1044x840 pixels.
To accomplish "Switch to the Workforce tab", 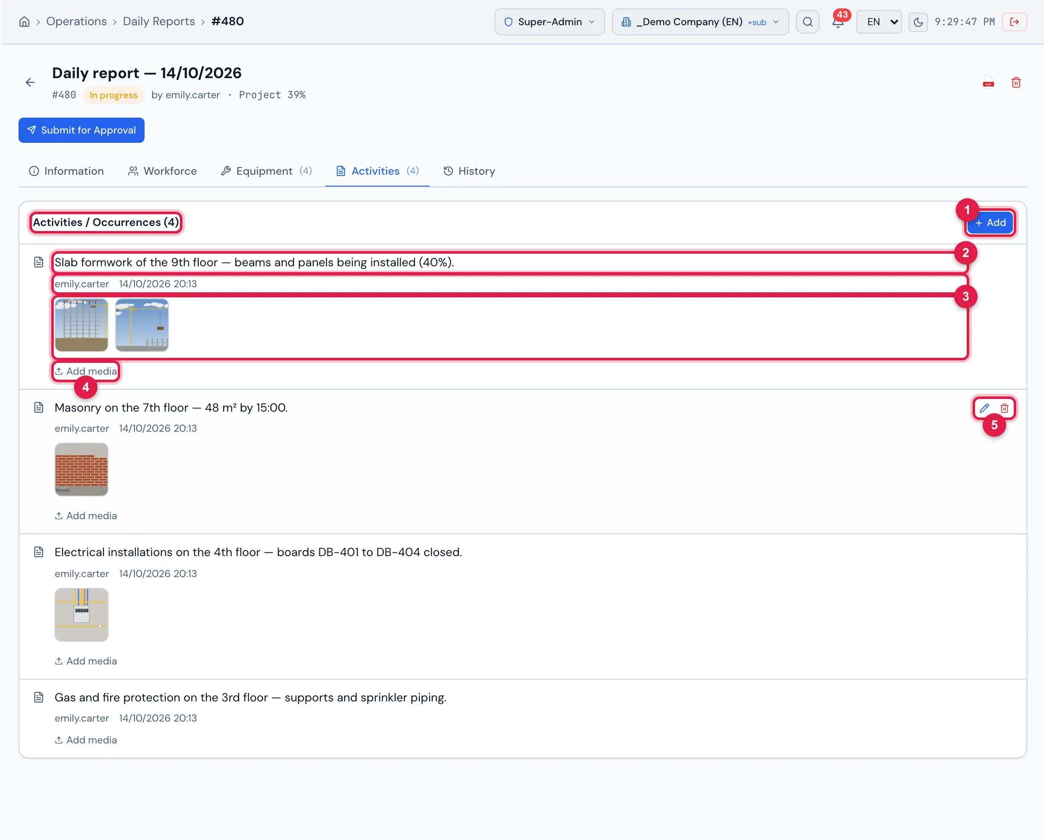I will 162,171.
